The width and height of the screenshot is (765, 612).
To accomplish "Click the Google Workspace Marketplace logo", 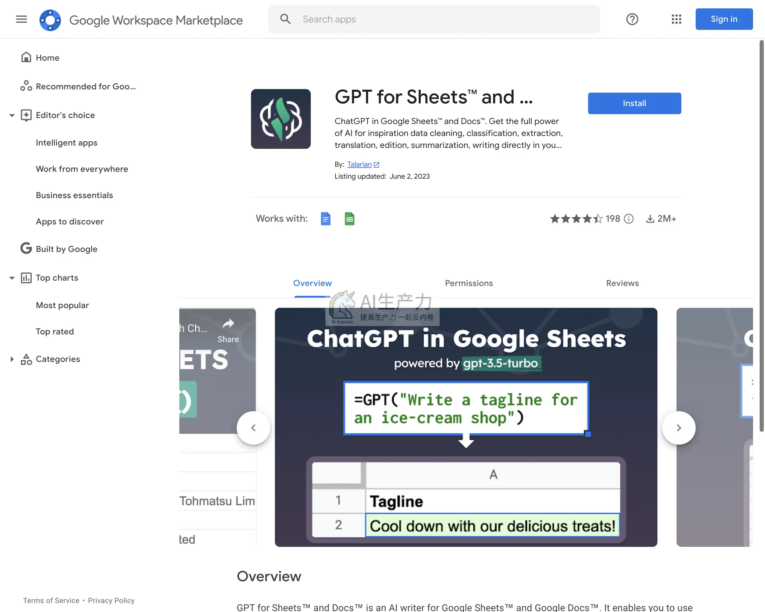I will coord(50,20).
